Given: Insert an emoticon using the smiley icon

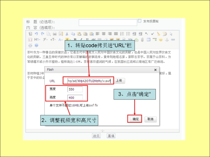Looking at the screenshot, I should pyautogui.click(x=161, y=40).
